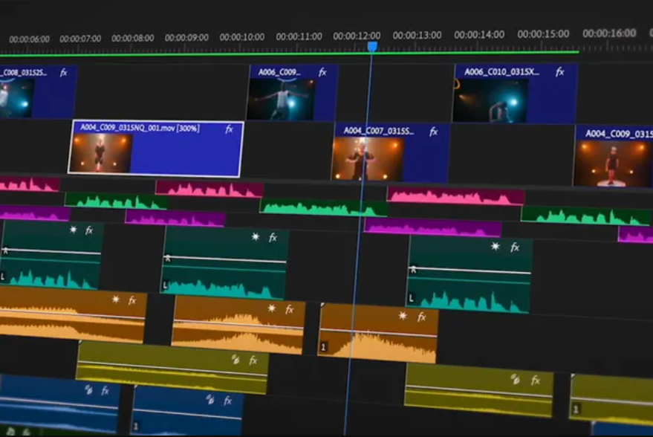Viewport: 653px width, 437px height.
Task: Click the star icon on middle orange audio clip
Action: coord(272,308)
